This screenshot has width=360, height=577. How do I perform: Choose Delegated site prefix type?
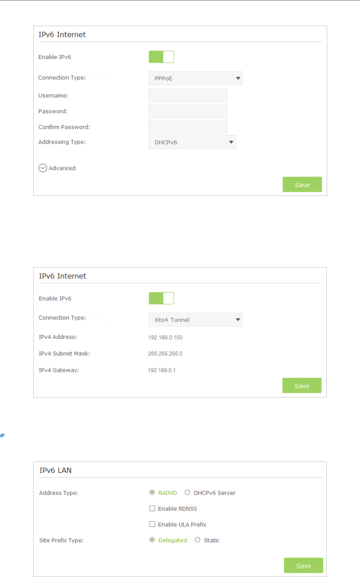(x=152, y=540)
